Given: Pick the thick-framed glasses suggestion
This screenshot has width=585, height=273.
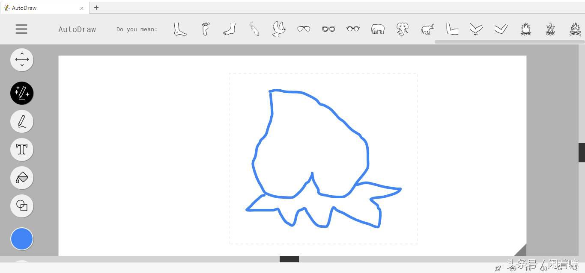Looking at the screenshot, I should 328,29.
